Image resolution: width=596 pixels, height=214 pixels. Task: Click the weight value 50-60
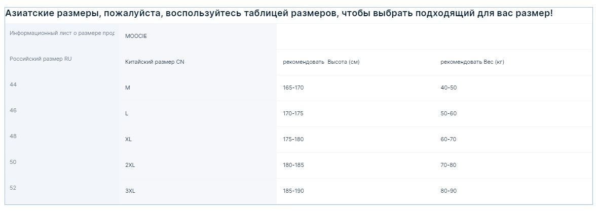[x=449, y=113]
